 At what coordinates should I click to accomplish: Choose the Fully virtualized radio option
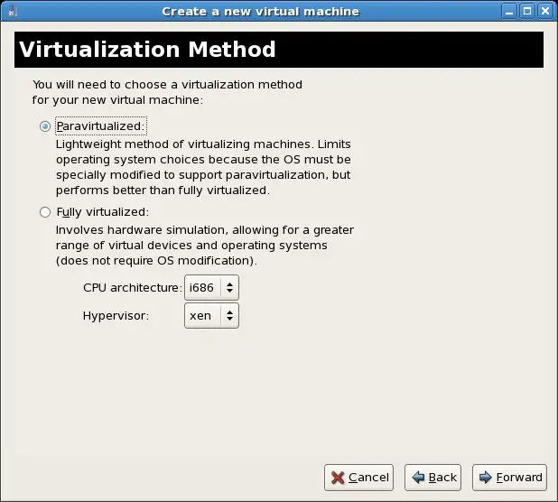45,212
